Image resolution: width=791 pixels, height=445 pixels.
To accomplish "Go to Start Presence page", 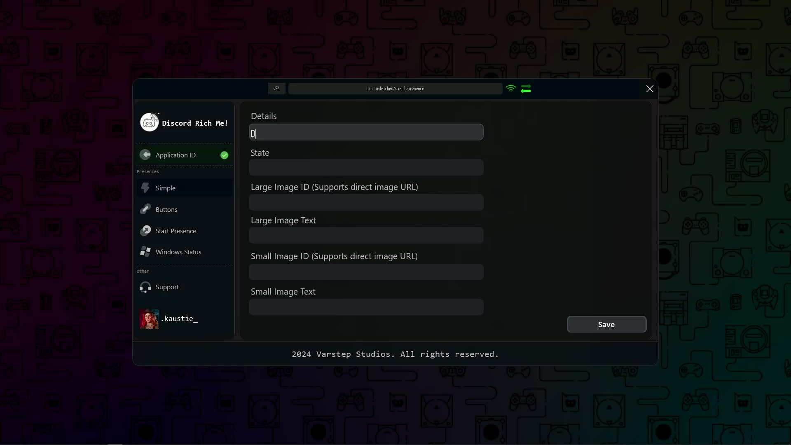I will [x=176, y=231].
